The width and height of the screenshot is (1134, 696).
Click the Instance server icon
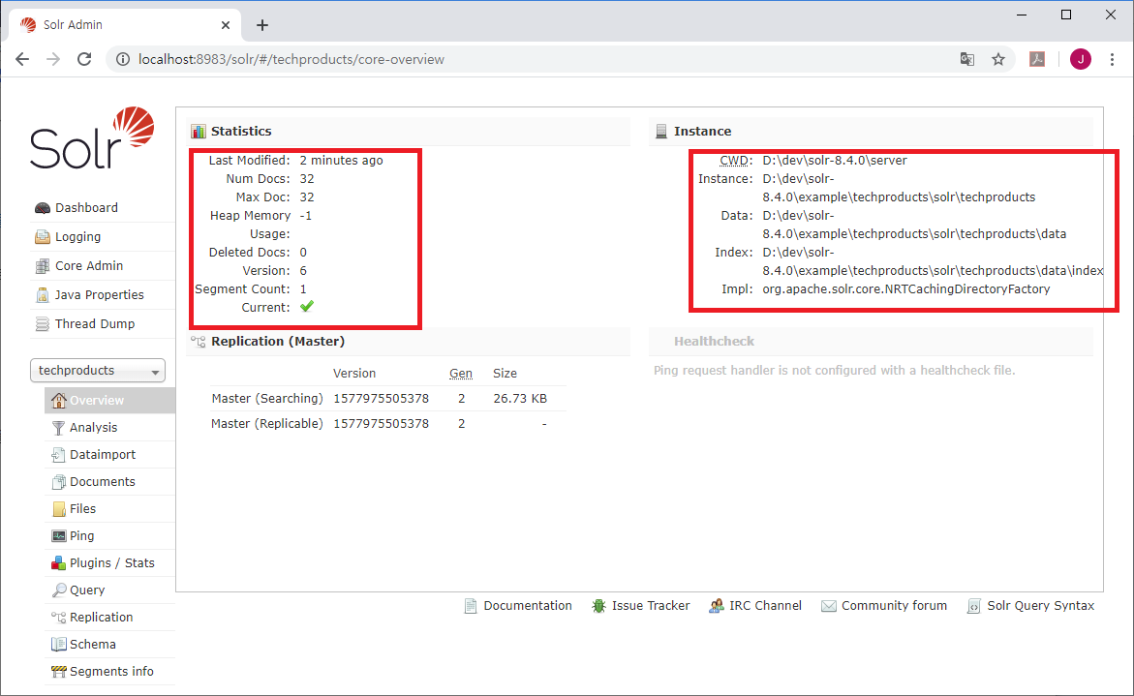[661, 131]
